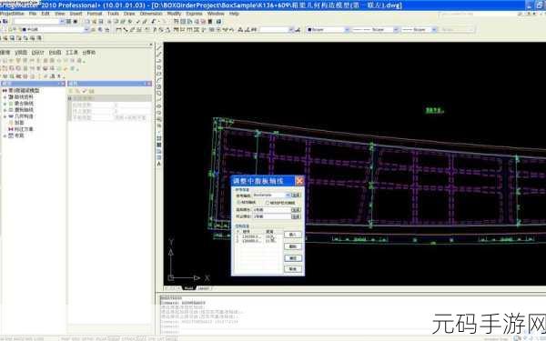Open the File menu
The image size is (546, 341).
click(33, 14)
